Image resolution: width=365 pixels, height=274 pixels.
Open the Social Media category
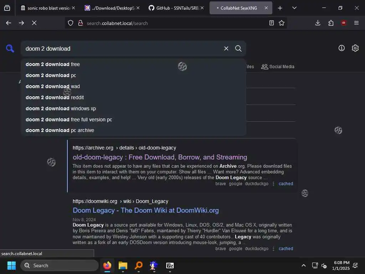pyautogui.click(x=278, y=67)
